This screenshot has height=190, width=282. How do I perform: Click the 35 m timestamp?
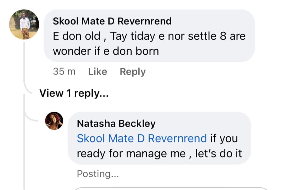point(64,72)
